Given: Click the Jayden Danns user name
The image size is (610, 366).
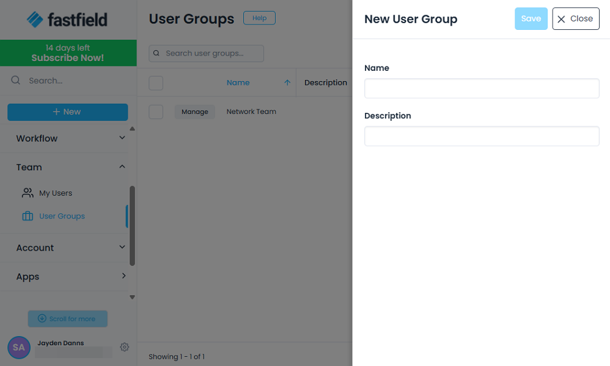Looking at the screenshot, I should (61, 343).
